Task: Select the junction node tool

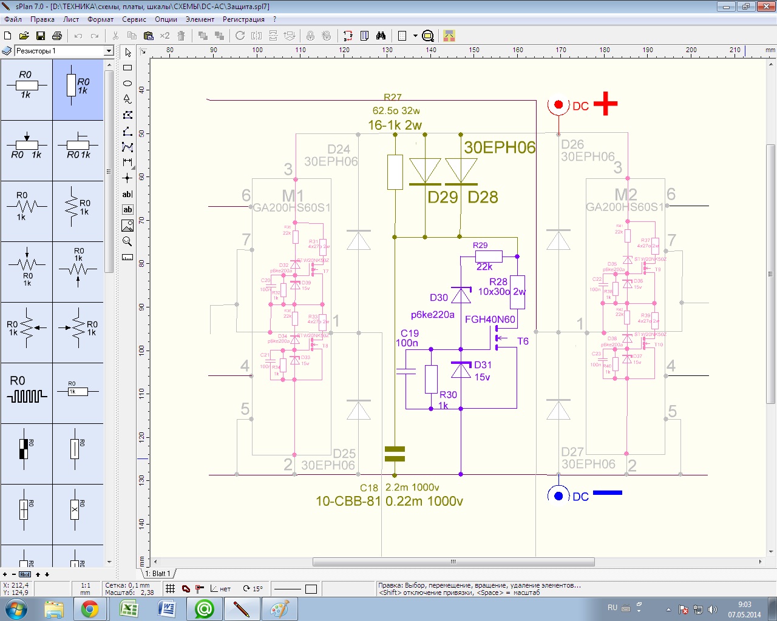Action: pos(127,178)
